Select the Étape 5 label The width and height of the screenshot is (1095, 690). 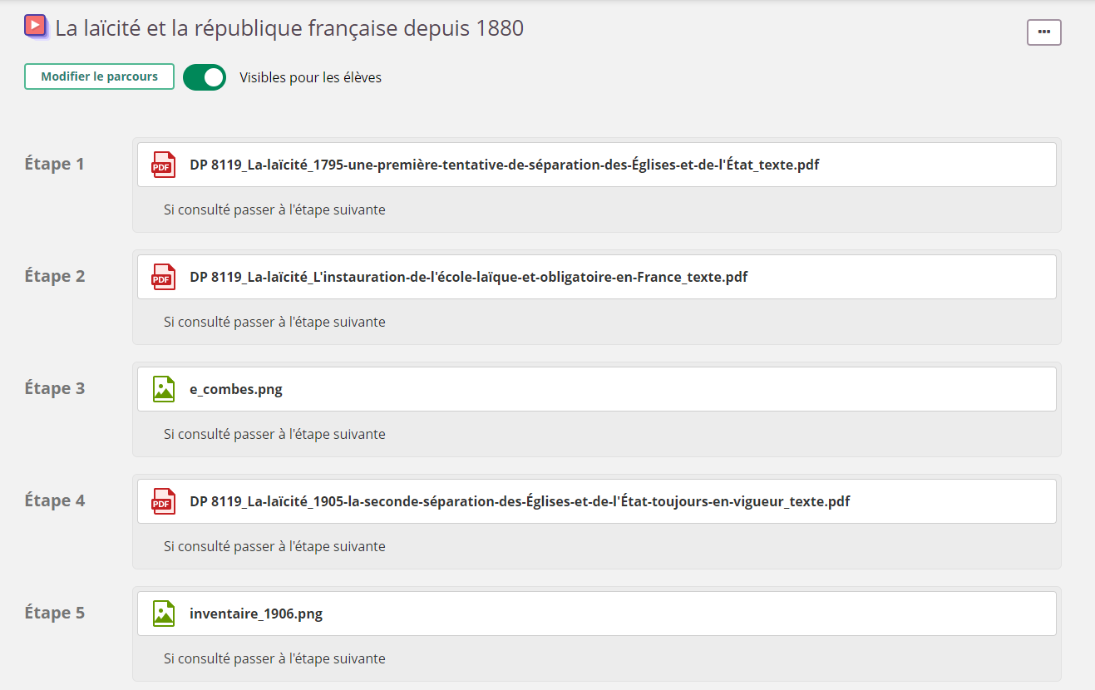[55, 613]
